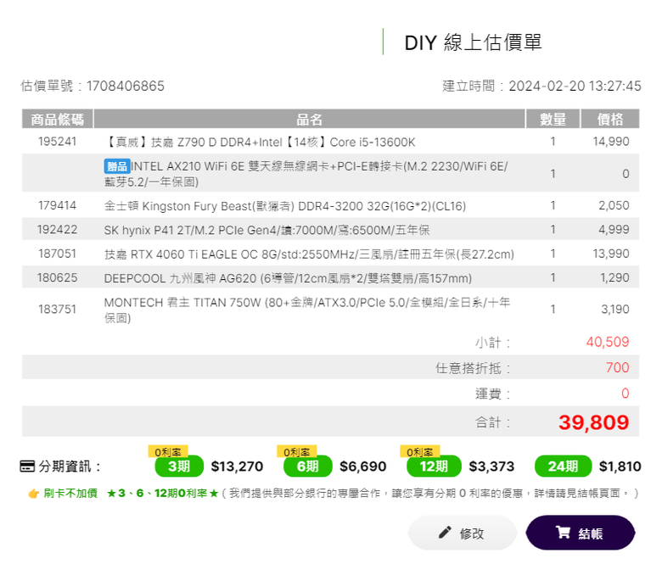Click the 合計 label
This screenshot has height=570, width=662.
(493, 422)
